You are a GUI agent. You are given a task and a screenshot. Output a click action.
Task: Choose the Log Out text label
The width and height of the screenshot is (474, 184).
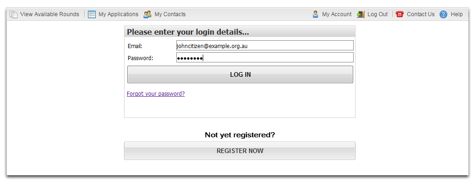[x=378, y=14]
